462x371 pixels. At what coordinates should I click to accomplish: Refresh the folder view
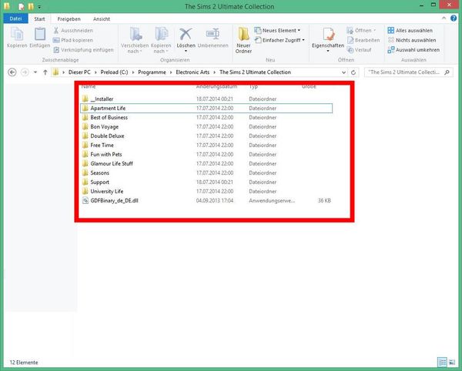[353, 72]
